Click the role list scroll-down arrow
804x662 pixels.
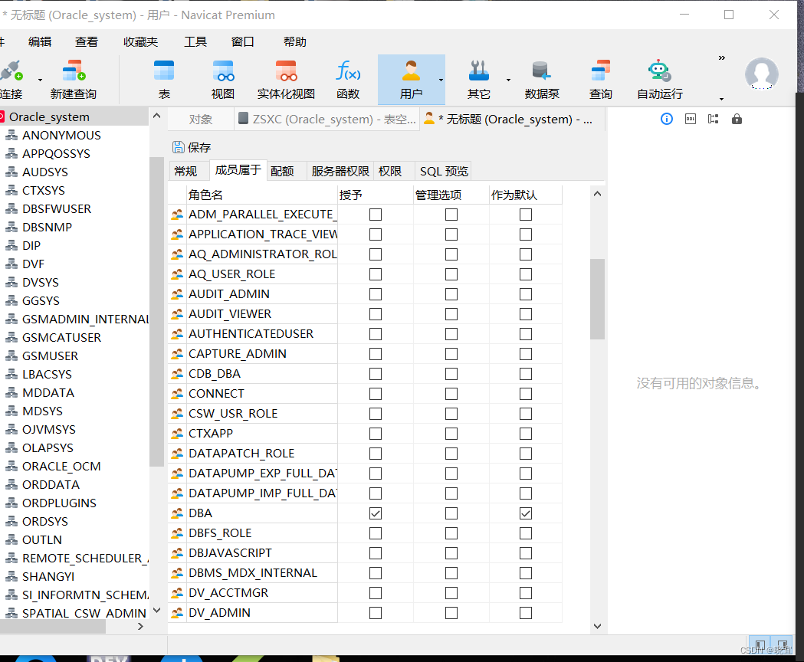[597, 626]
